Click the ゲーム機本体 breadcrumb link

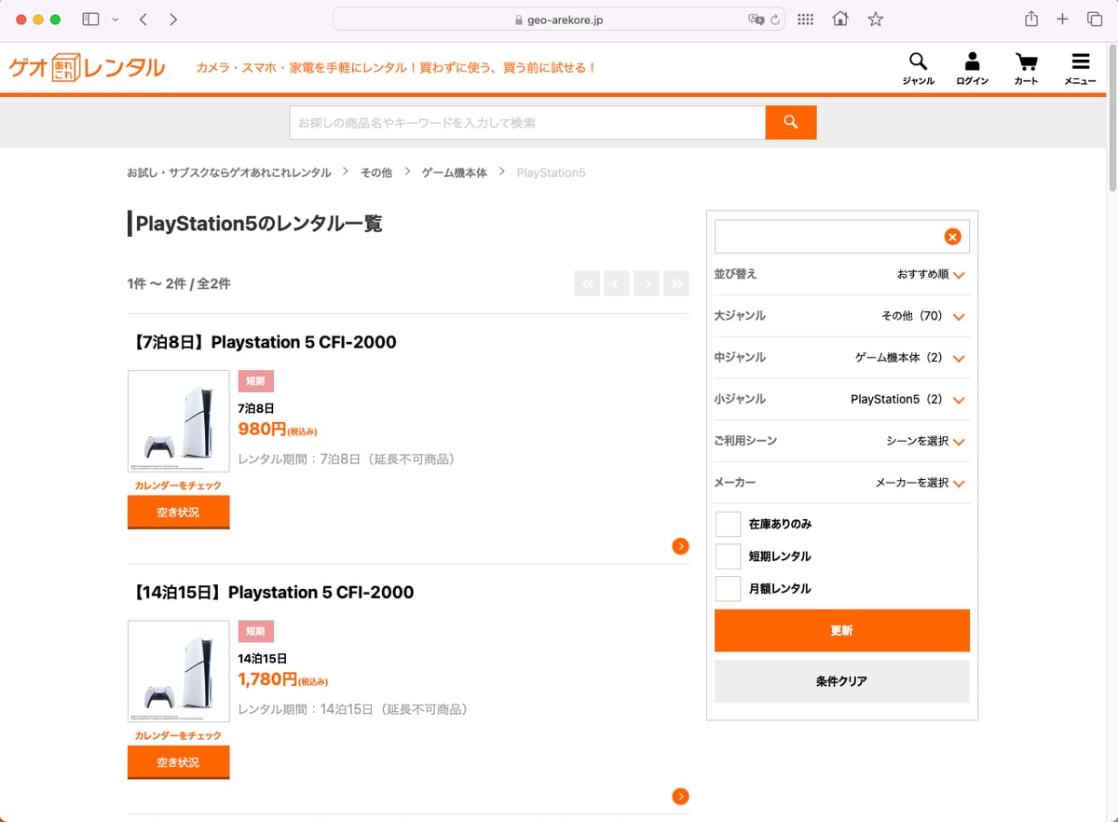click(455, 172)
